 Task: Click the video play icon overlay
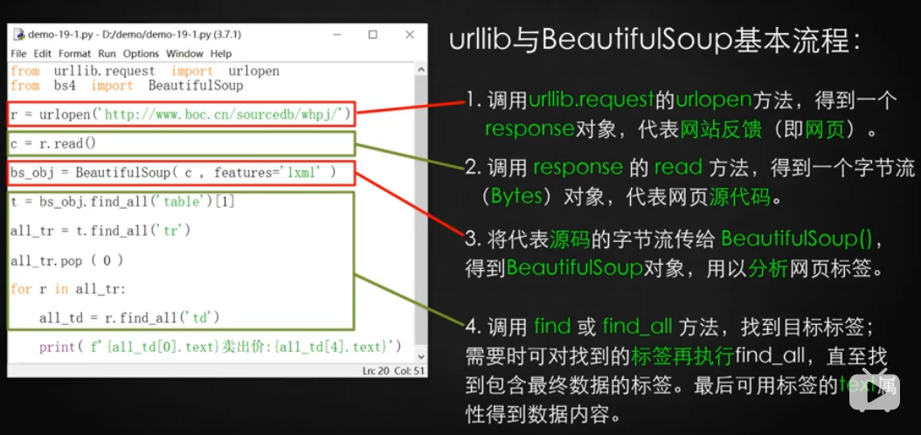[x=874, y=390]
